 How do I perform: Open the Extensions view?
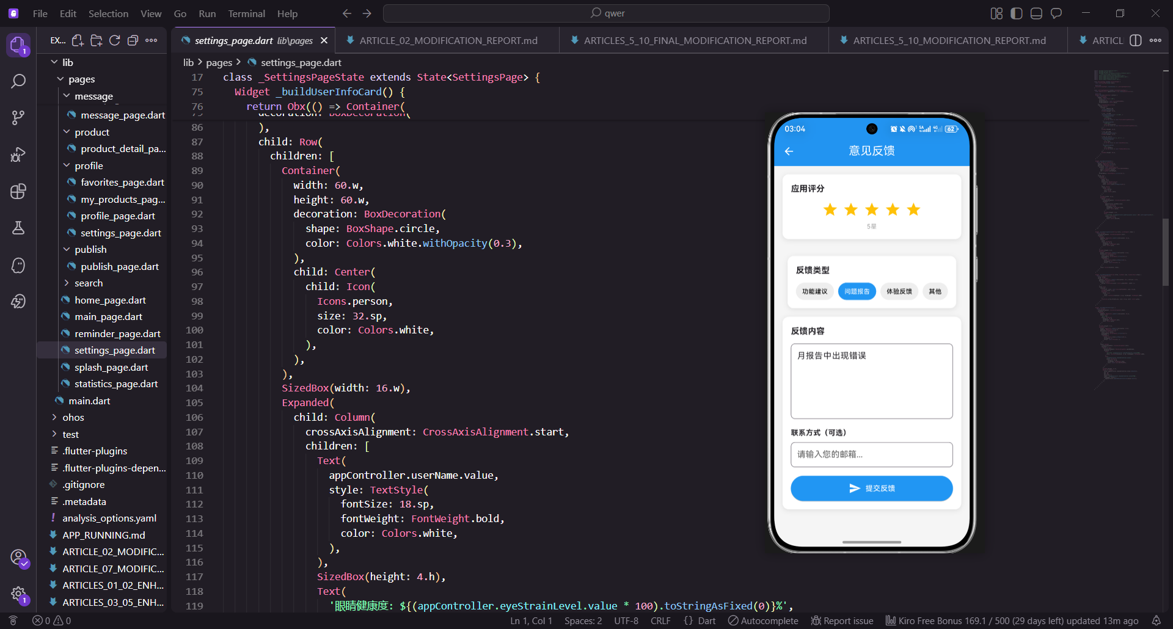click(x=18, y=191)
